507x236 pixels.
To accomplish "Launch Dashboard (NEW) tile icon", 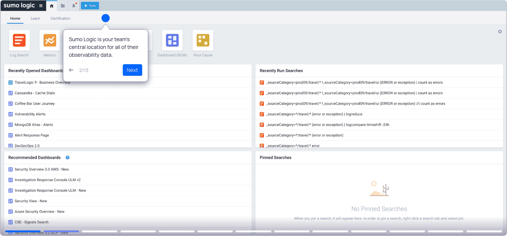I will pyautogui.click(x=172, y=40).
